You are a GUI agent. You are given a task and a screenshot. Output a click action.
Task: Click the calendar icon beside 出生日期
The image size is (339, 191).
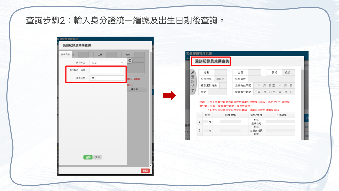click(93, 78)
